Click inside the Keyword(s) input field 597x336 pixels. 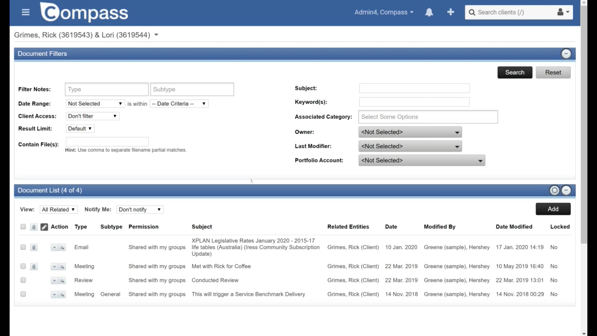point(414,102)
